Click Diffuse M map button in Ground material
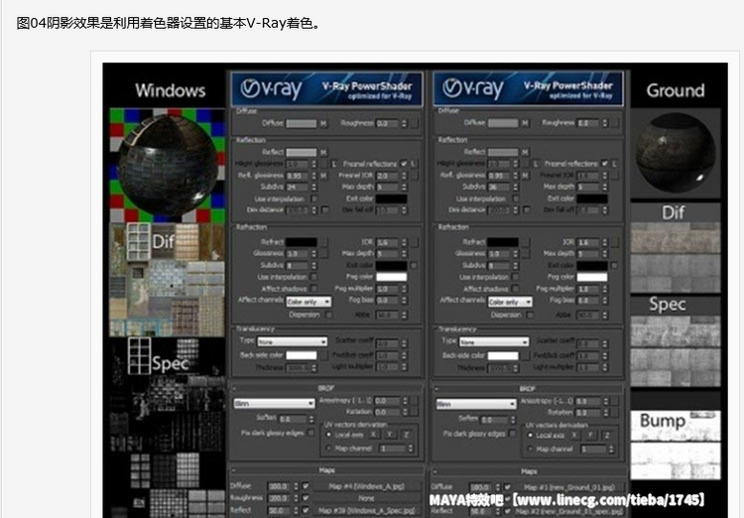Screen dimensions: 744x518 pos(525,123)
